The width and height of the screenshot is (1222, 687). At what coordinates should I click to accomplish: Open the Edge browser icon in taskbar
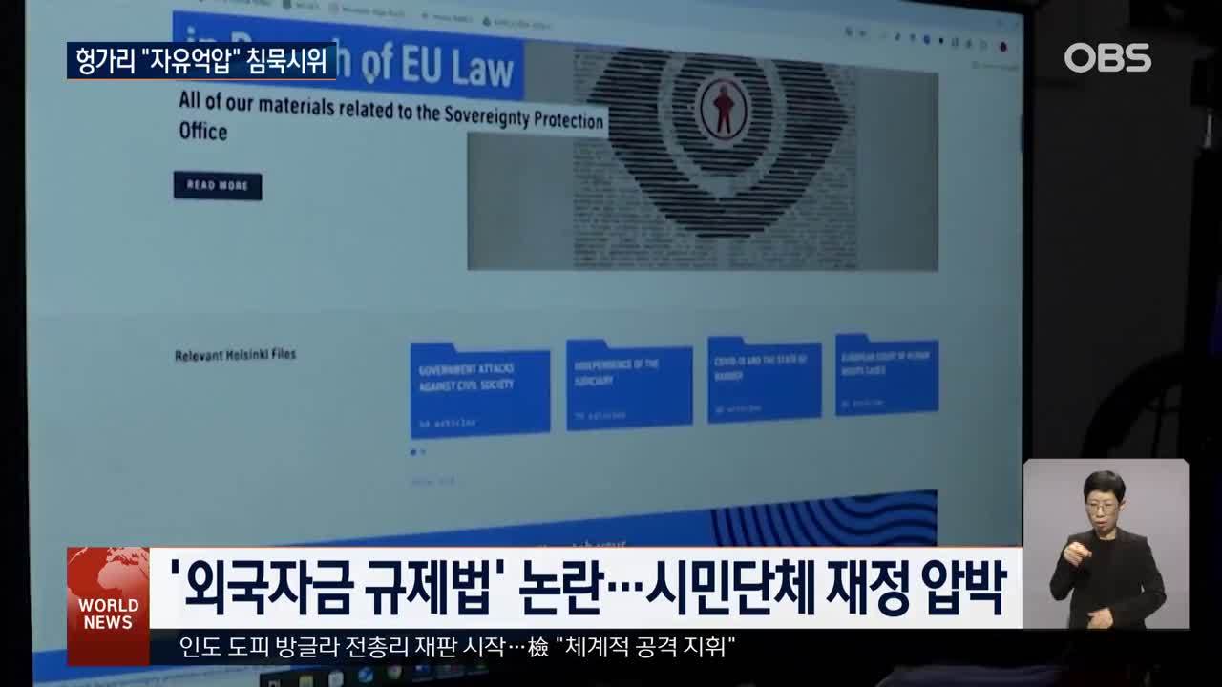point(366,676)
